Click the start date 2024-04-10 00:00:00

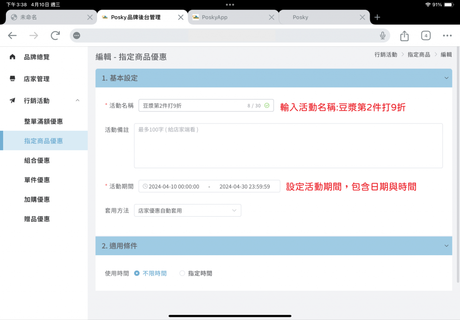[x=174, y=187]
